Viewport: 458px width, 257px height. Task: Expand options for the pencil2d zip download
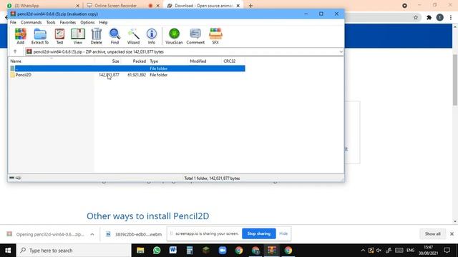(92, 234)
